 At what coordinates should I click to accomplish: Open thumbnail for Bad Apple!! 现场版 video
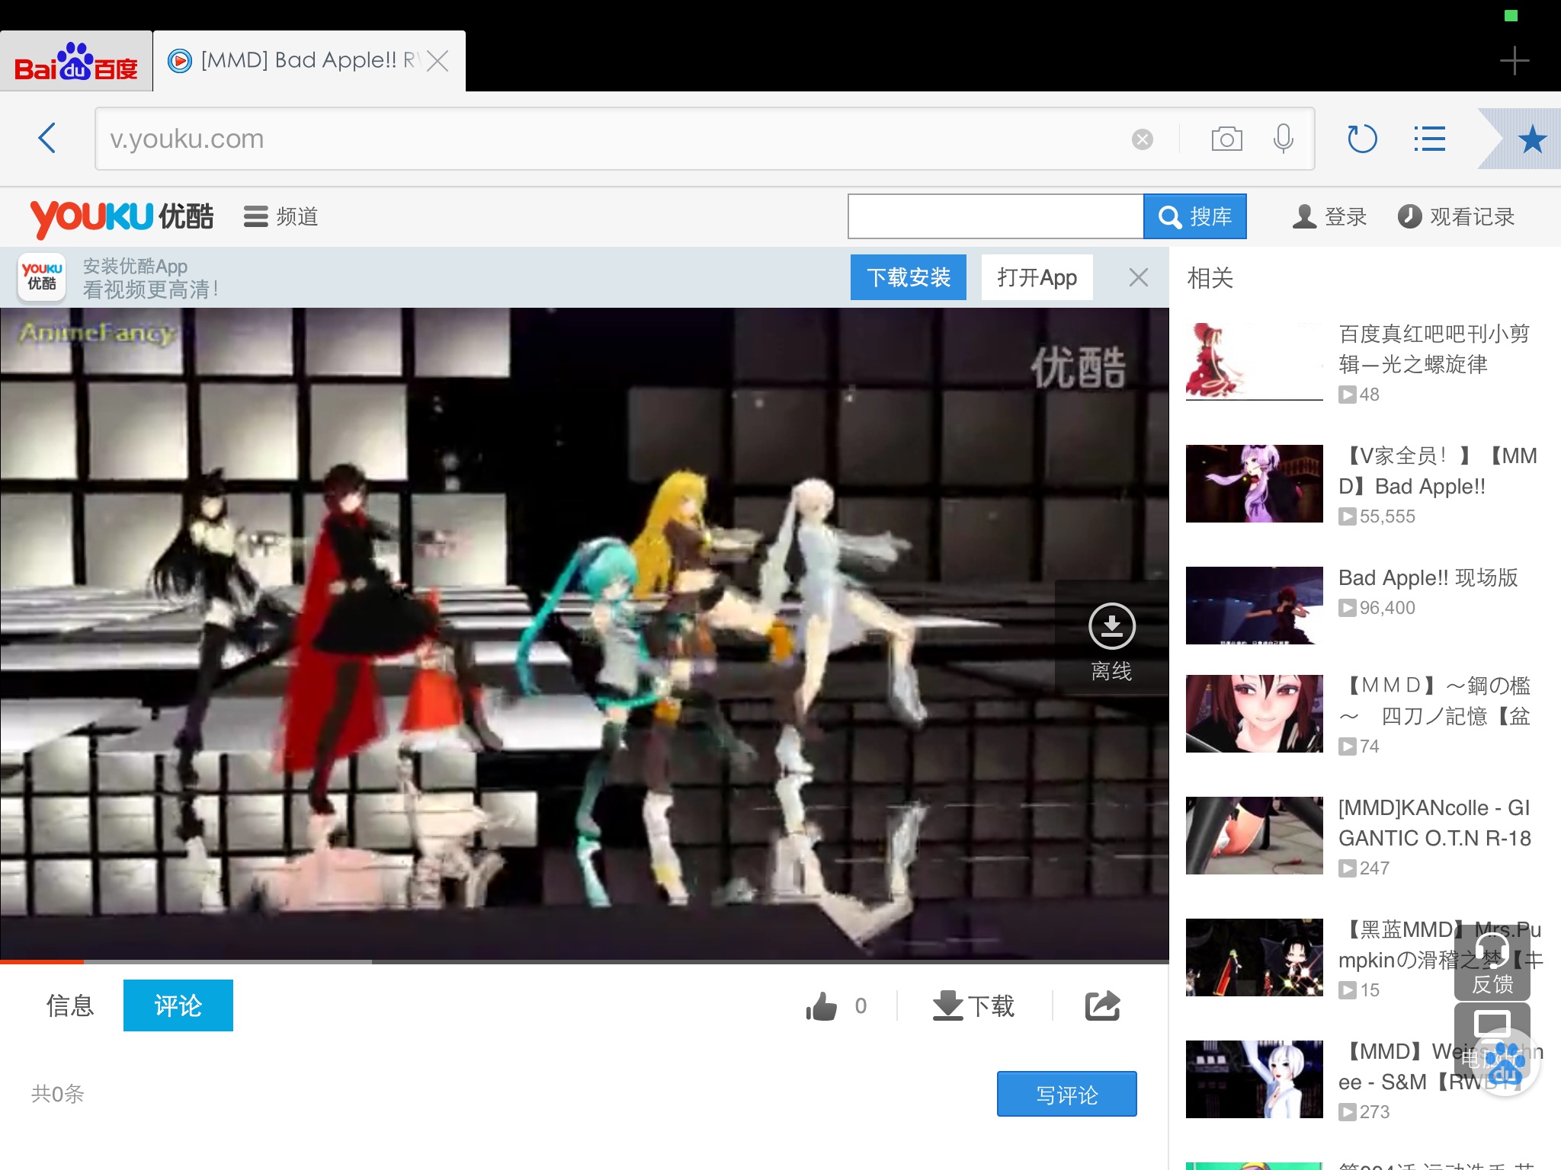click(x=1254, y=606)
